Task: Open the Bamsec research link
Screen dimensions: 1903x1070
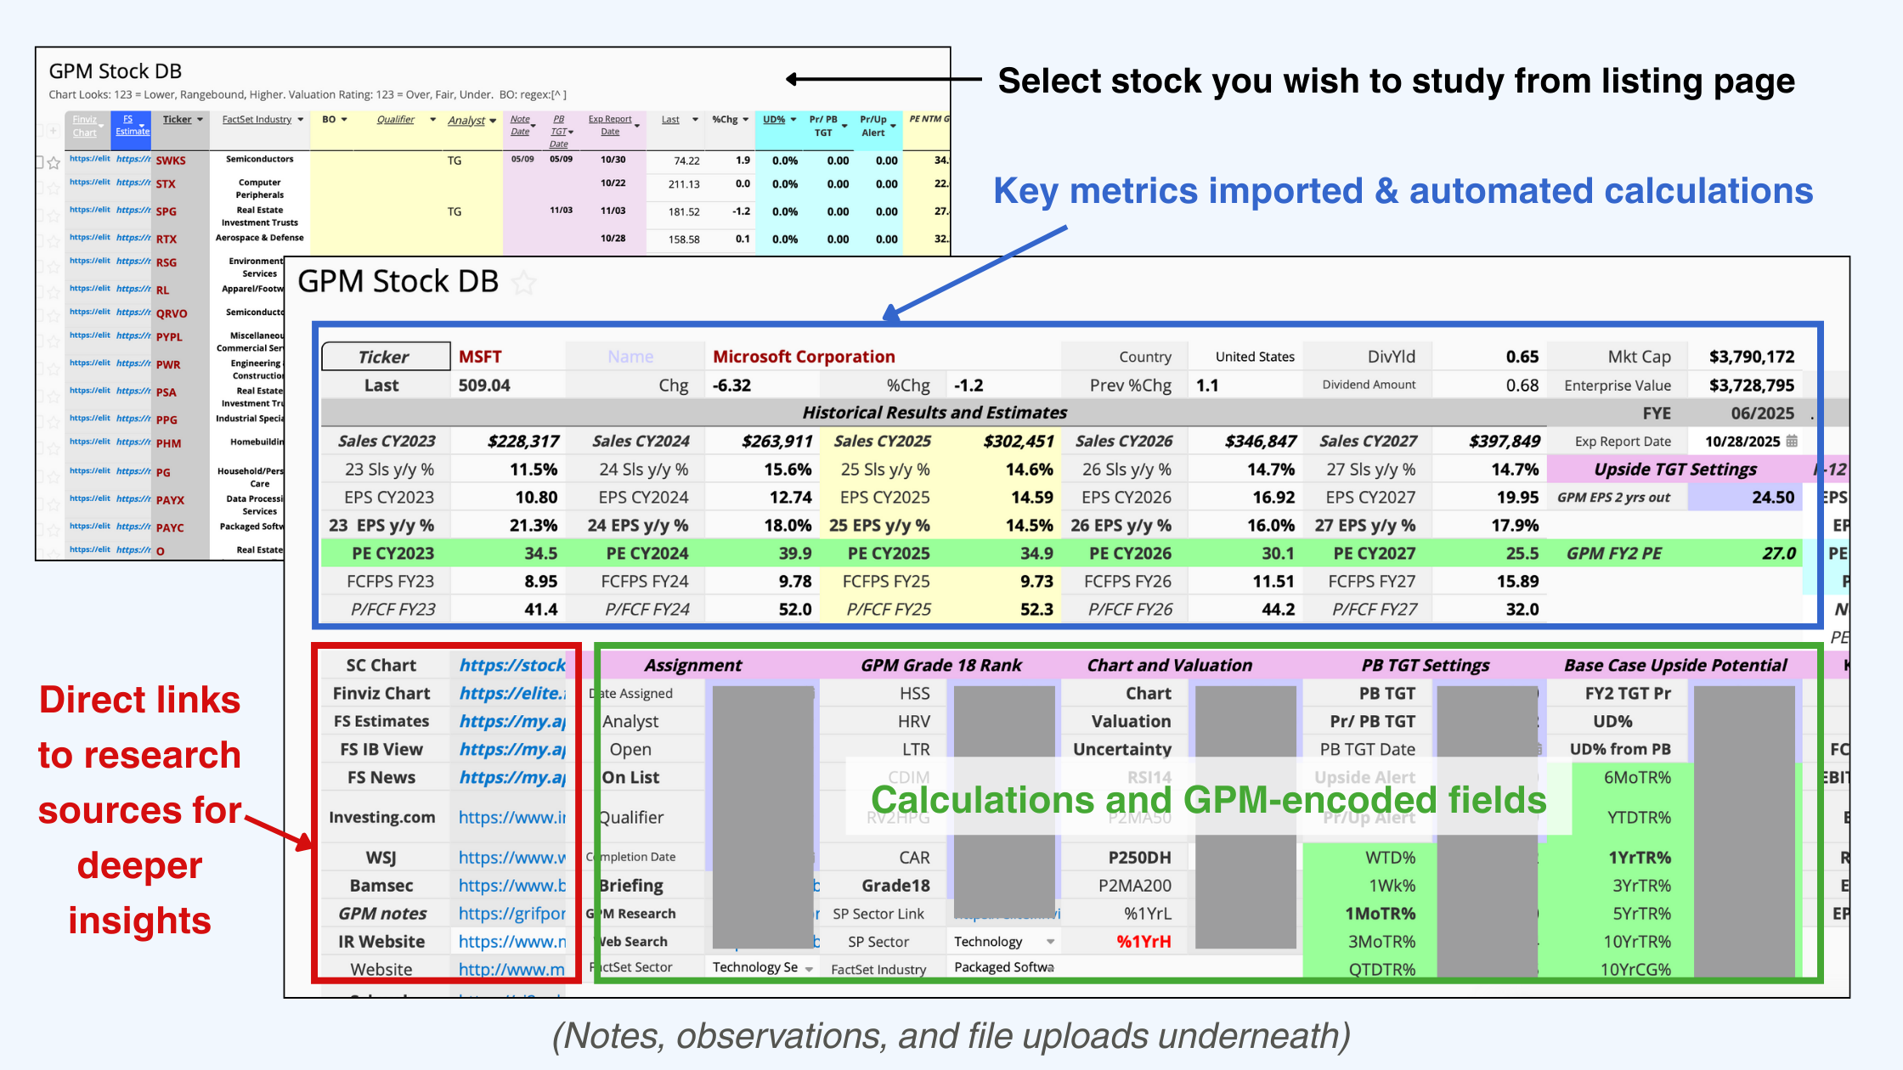Action: [x=511, y=885]
